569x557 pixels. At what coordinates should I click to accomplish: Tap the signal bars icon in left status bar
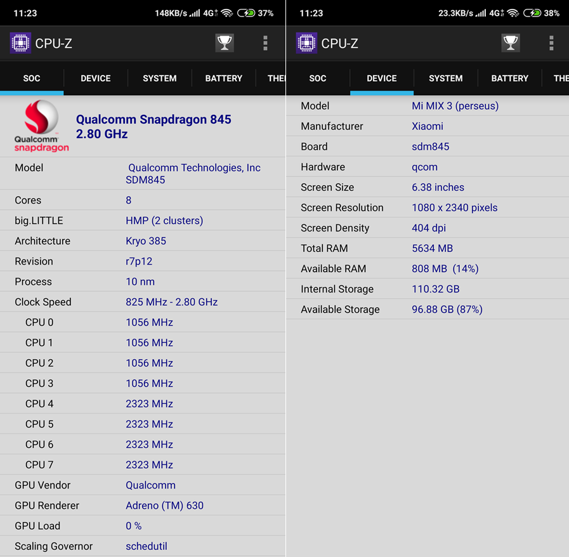point(195,13)
